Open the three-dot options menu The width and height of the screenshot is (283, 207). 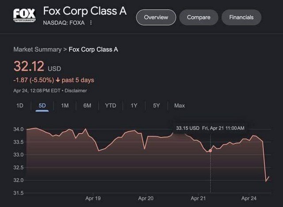tap(91, 23)
